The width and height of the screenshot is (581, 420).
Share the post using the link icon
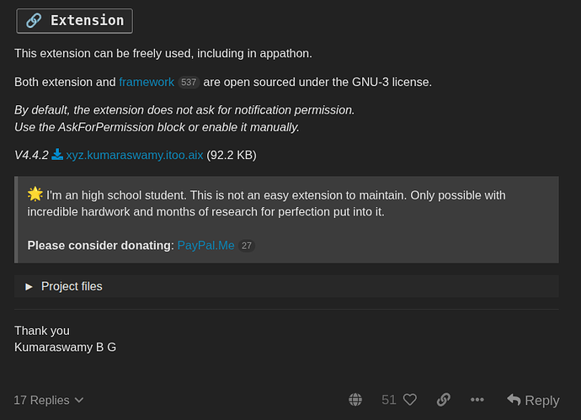pyautogui.click(x=443, y=400)
